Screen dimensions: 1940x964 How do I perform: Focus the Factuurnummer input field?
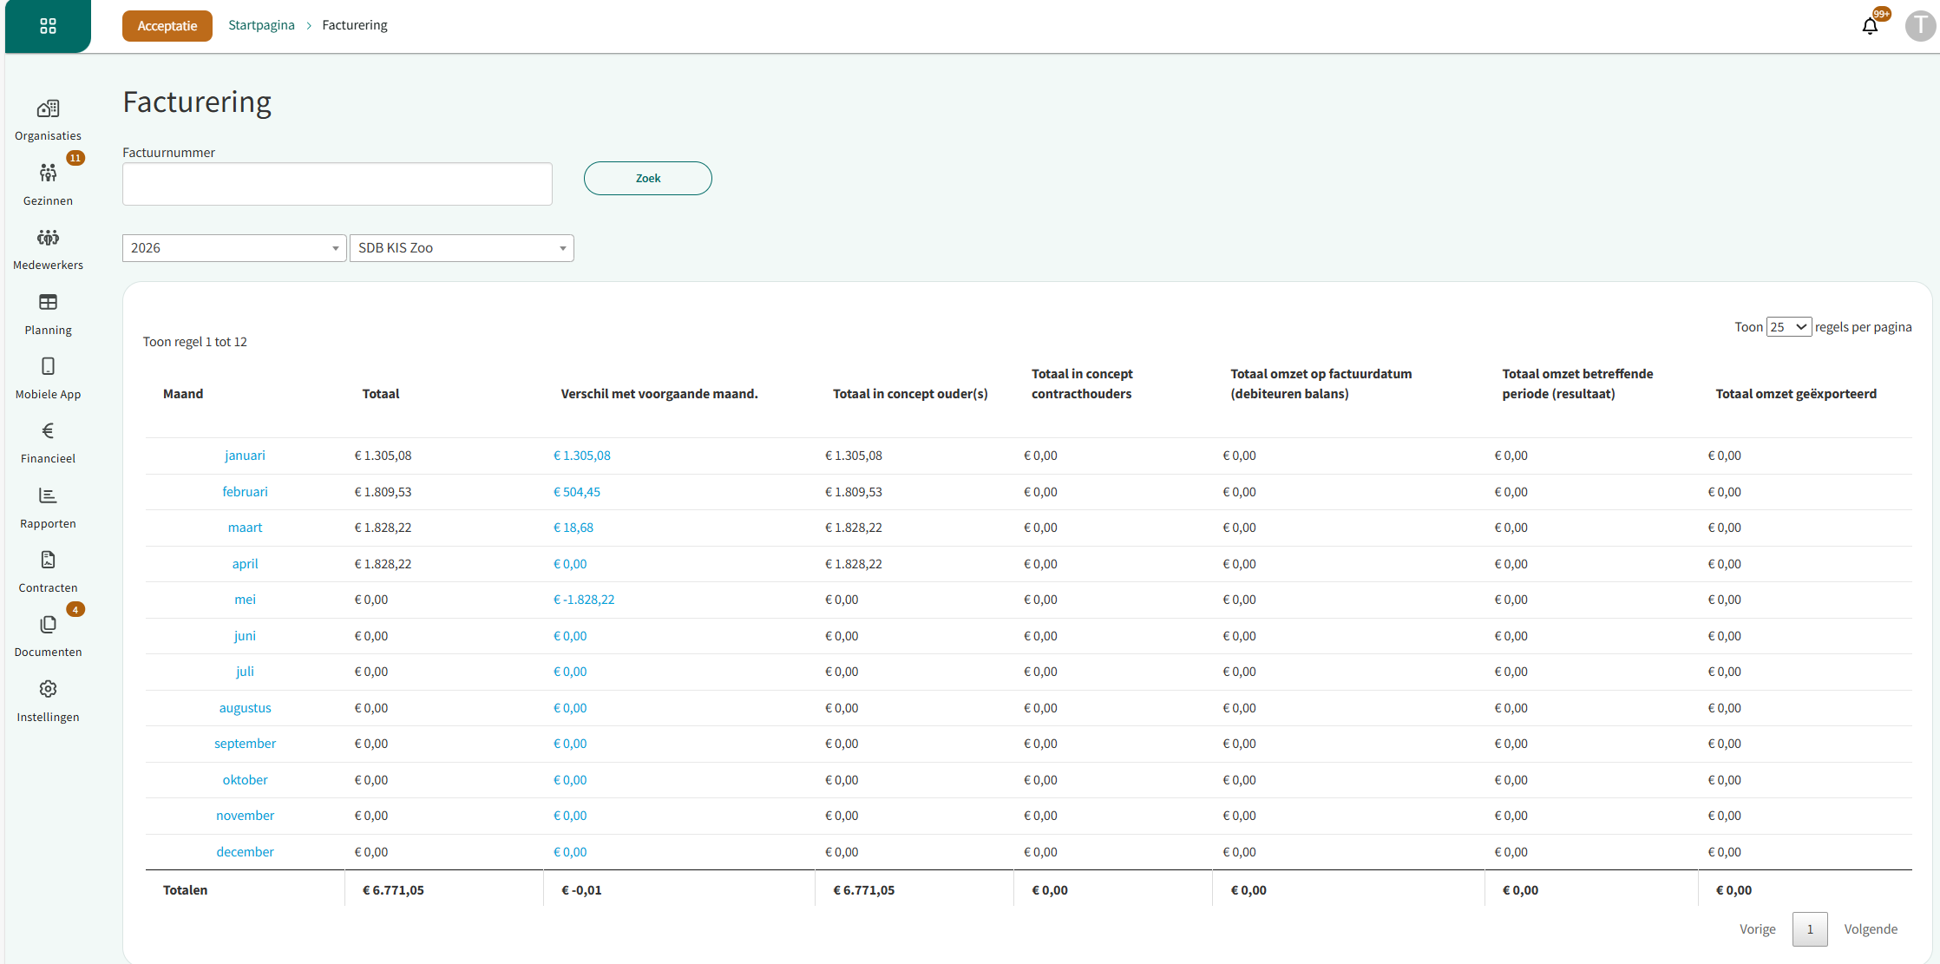point(337,184)
